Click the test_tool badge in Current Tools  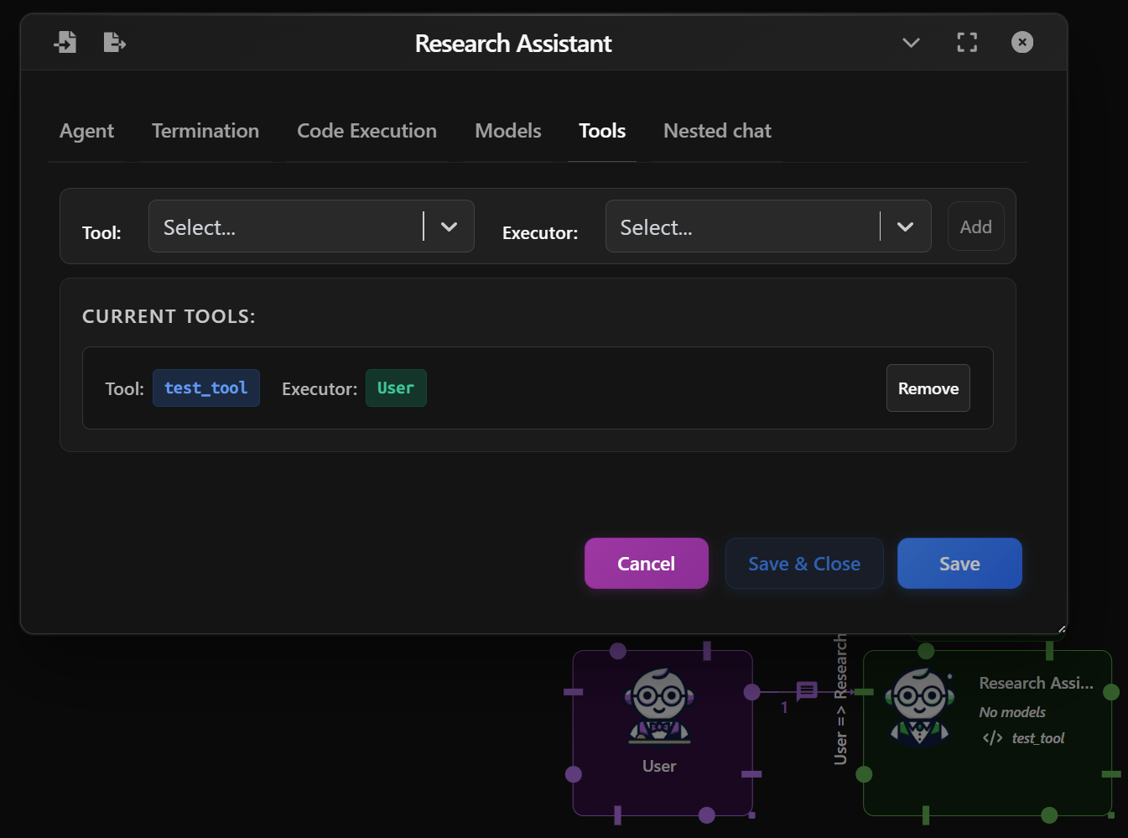click(x=205, y=388)
